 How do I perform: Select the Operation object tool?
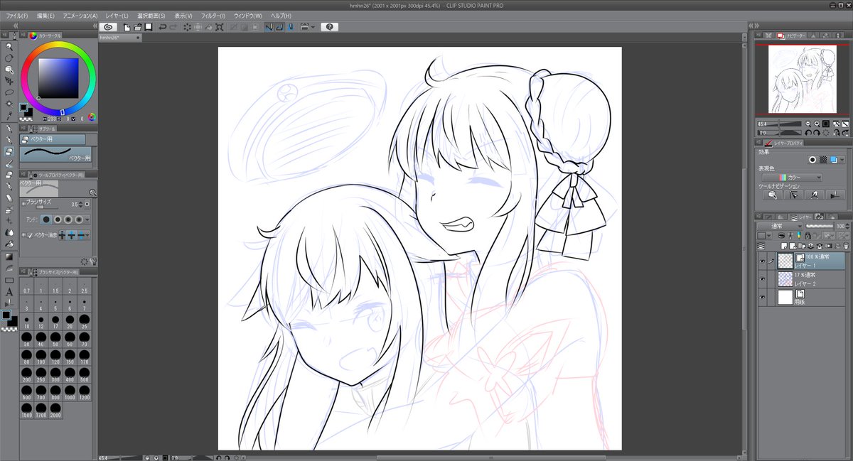(9, 70)
